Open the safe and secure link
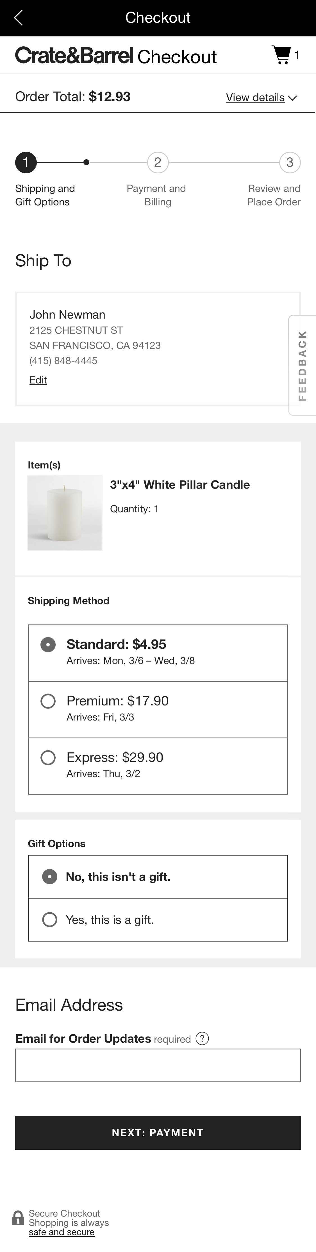Viewport: 316px width, 1252px height. 62,1232
